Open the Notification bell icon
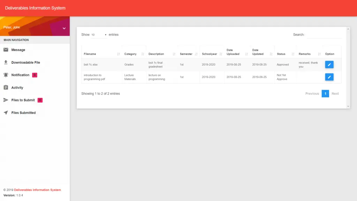 pyautogui.click(x=6, y=75)
